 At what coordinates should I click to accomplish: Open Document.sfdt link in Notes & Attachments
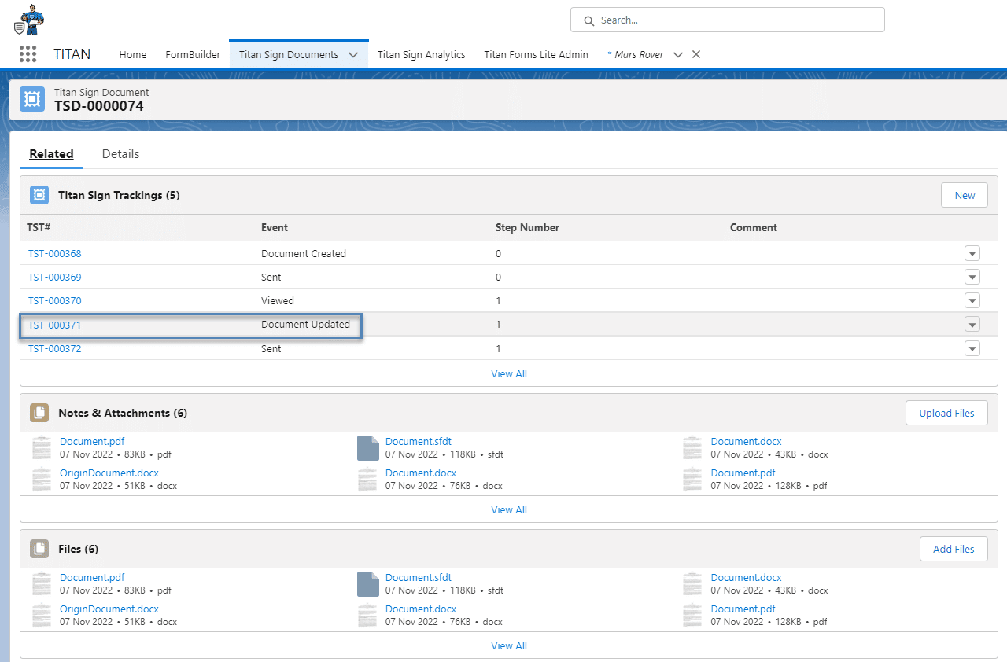[419, 441]
